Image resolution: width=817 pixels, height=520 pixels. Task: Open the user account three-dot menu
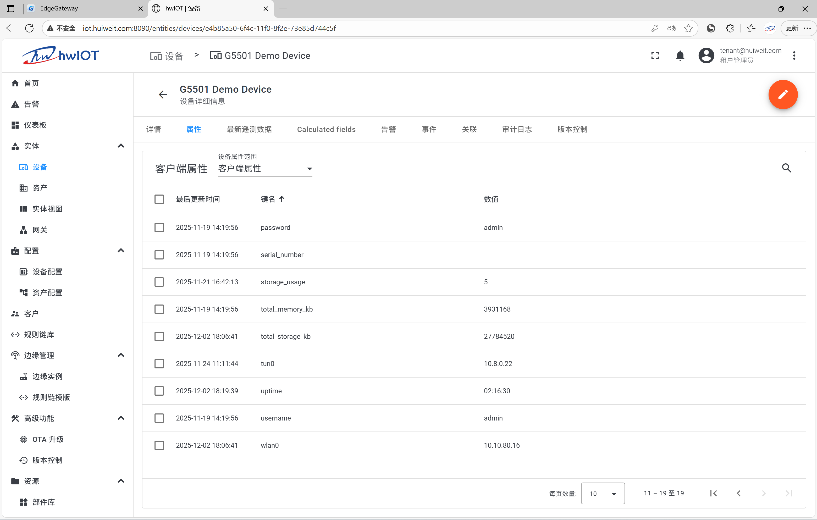[x=794, y=56]
